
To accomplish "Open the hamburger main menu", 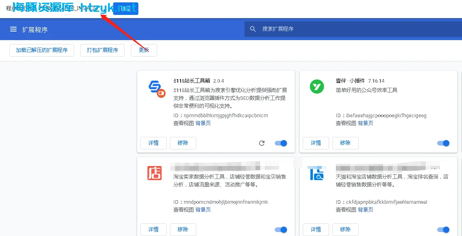I will coord(13,29).
